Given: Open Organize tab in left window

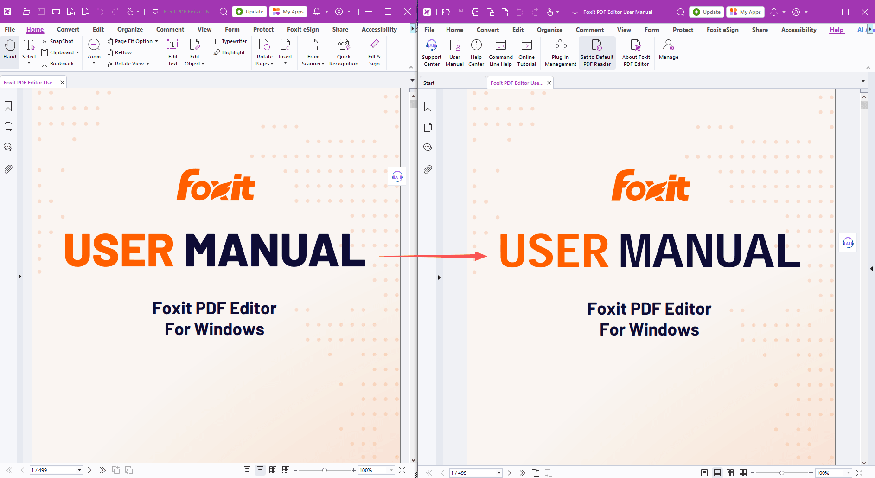Looking at the screenshot, I should click(130, 29).
